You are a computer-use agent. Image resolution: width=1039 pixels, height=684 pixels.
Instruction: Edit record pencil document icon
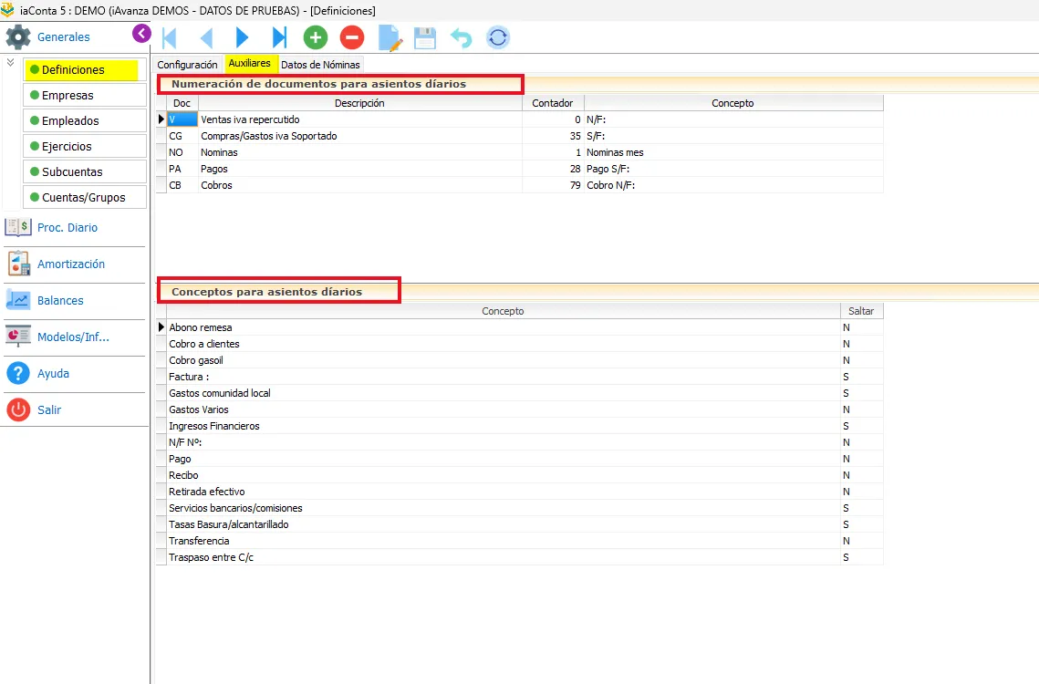(390, 37)
